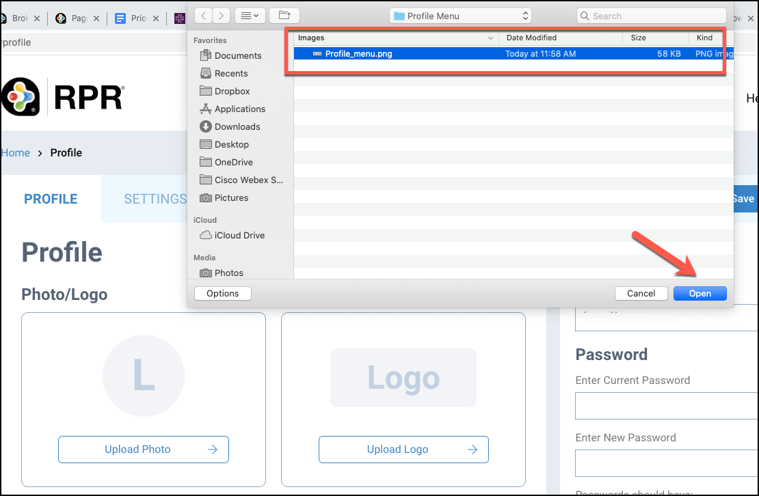Click the back navigation arrow in file dialog

(204, 15)
